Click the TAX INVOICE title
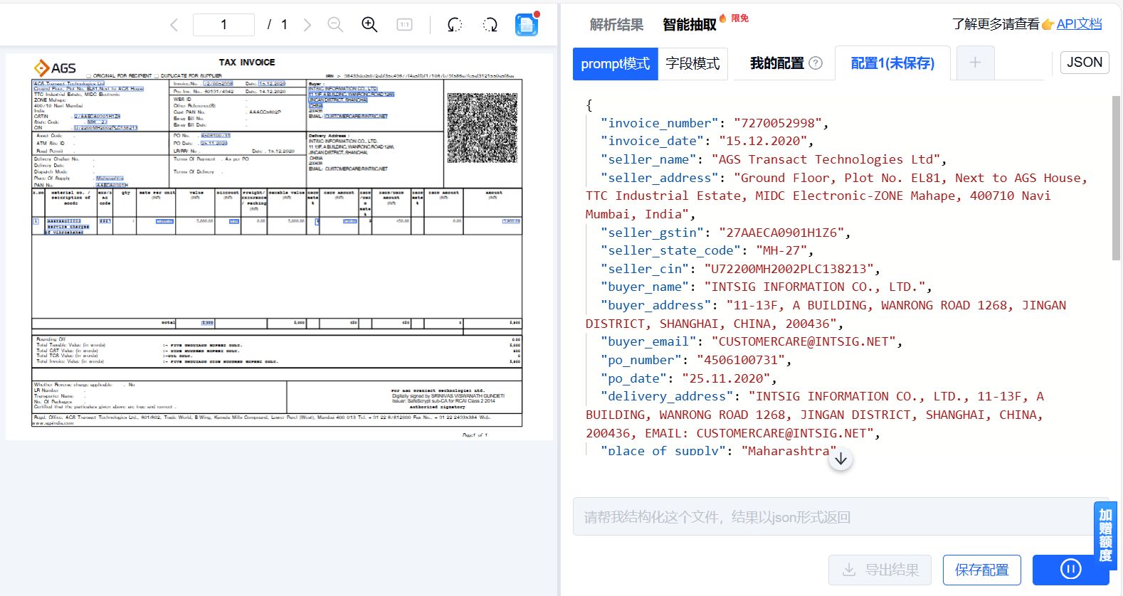 247,63
